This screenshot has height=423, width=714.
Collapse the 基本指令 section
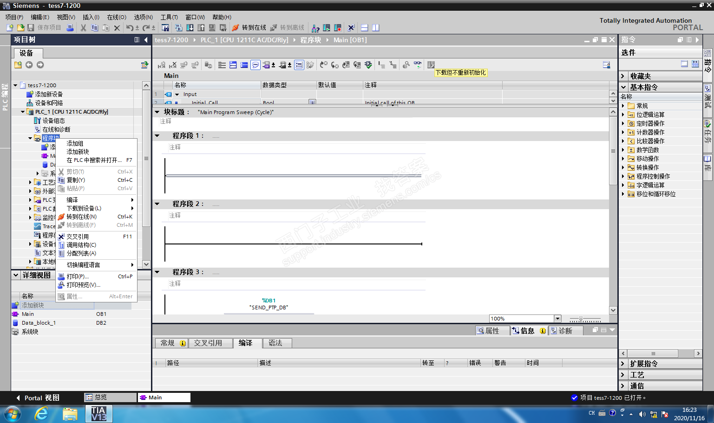pos(623,87)
